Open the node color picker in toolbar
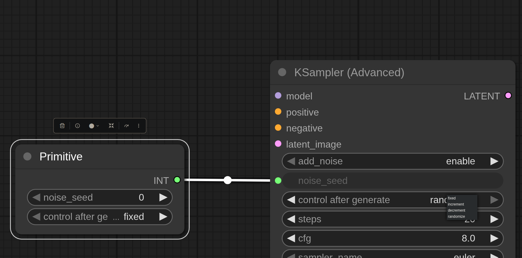This screenshot has width=522, height=258. coord(94,126)
